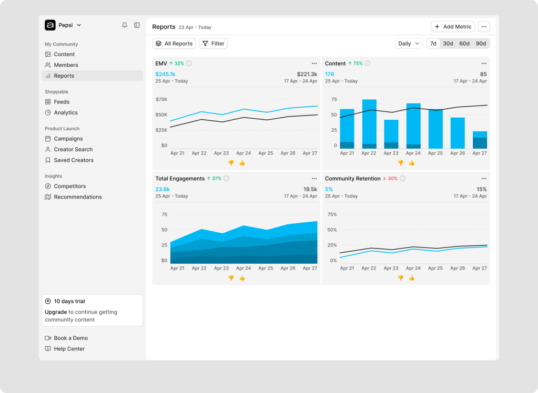This screenshot has width=538, height=393.
Task: Click the Filter button
Action: 213,44
